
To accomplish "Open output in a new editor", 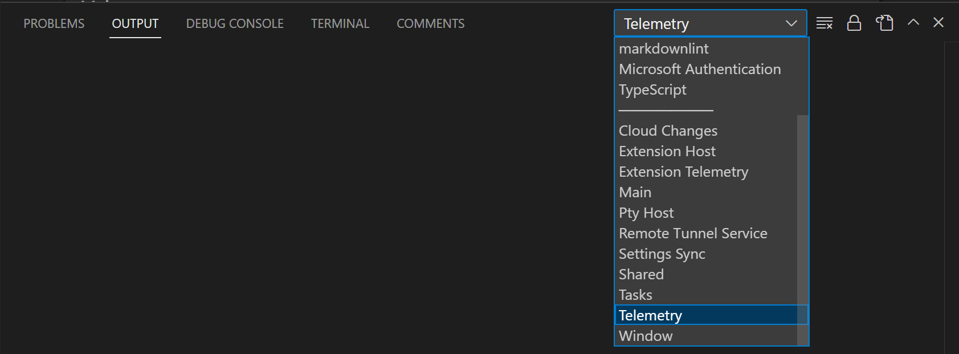I will [884, 23].
